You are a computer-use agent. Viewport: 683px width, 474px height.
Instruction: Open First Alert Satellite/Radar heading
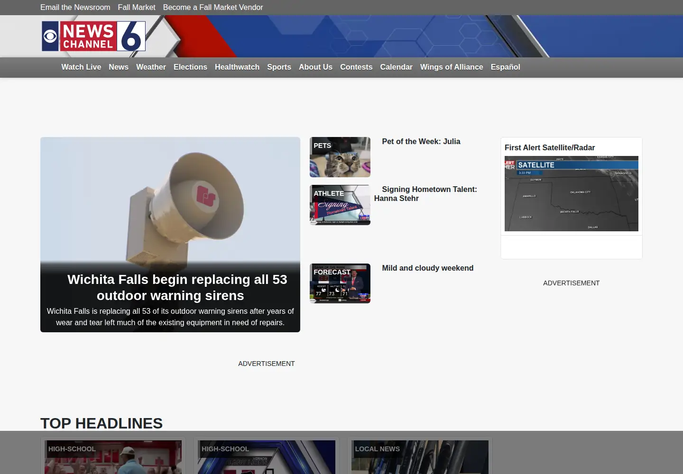pos(550,148)
